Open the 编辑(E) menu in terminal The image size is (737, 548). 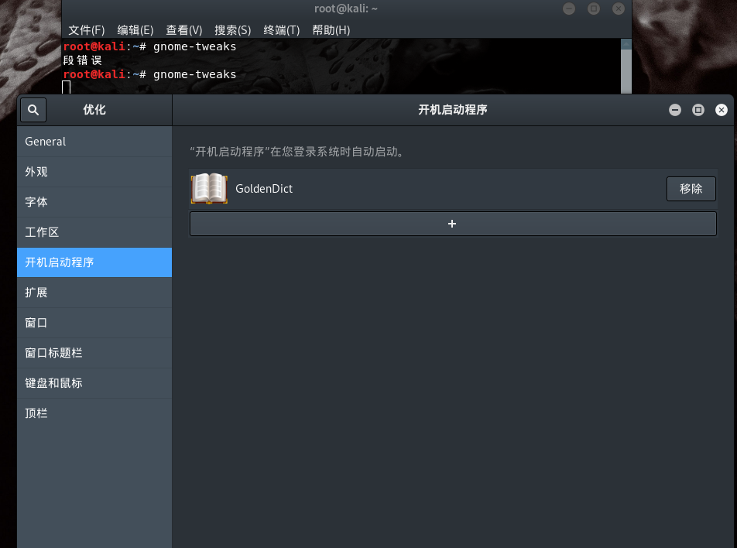point(135,30)
